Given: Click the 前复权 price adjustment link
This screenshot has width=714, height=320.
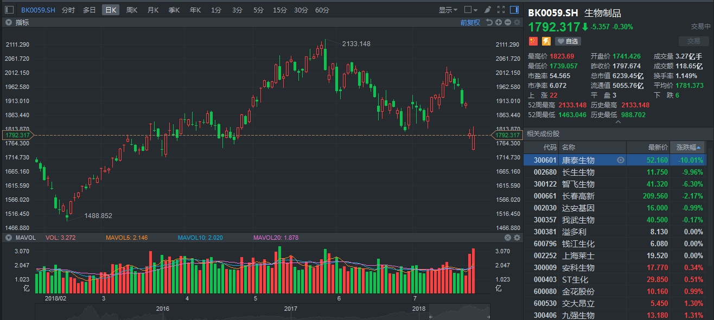Looking at the screenshot, I should (x=470, y=22).
